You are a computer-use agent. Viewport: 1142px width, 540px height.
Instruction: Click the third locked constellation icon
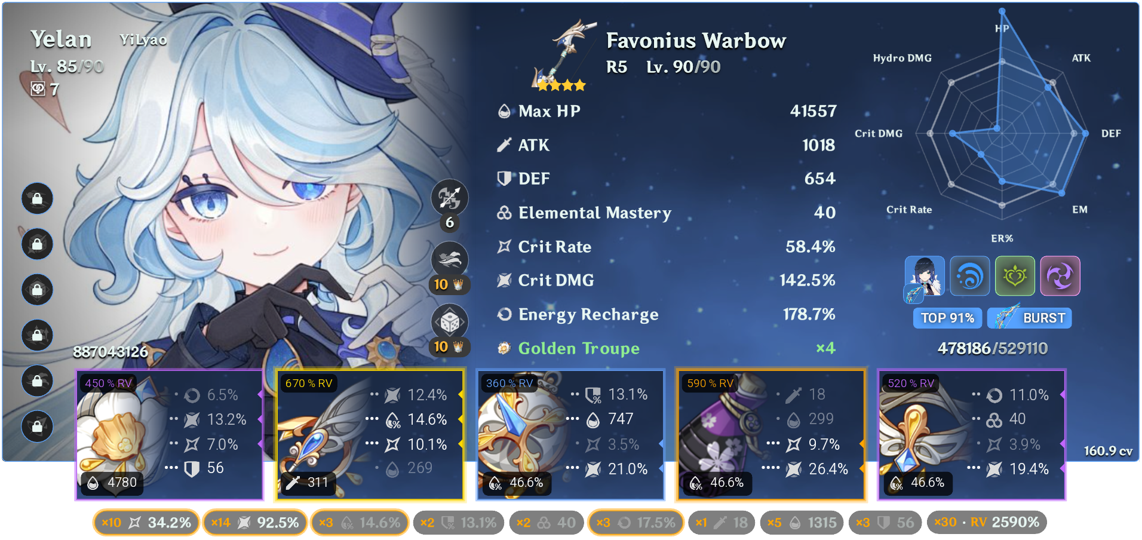point(37,290)
